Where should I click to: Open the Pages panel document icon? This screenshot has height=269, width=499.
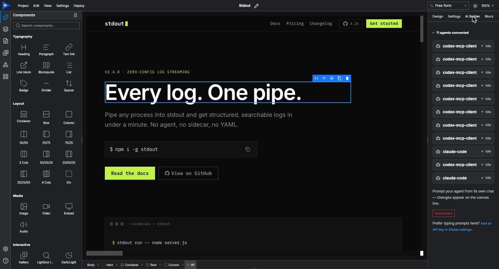click(6, 41)
